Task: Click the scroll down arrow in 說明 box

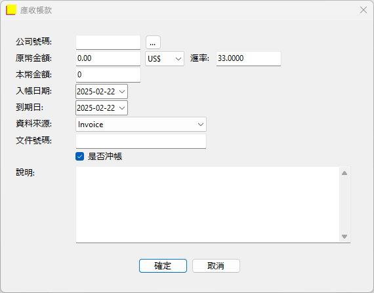Action: tap(344, 237)
